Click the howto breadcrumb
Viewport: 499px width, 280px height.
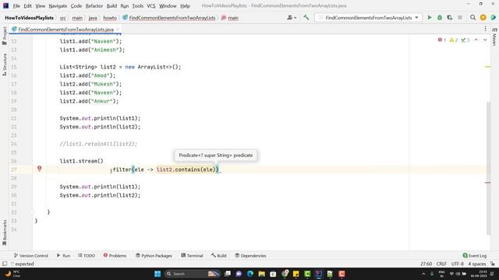tap(110, 18)
